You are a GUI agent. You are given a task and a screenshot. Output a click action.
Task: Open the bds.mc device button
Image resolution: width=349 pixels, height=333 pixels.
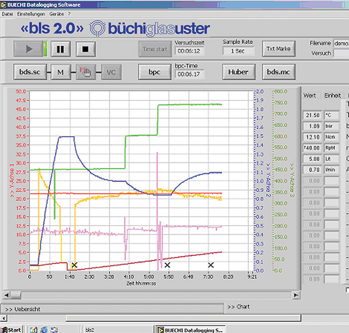pos(278,72)
